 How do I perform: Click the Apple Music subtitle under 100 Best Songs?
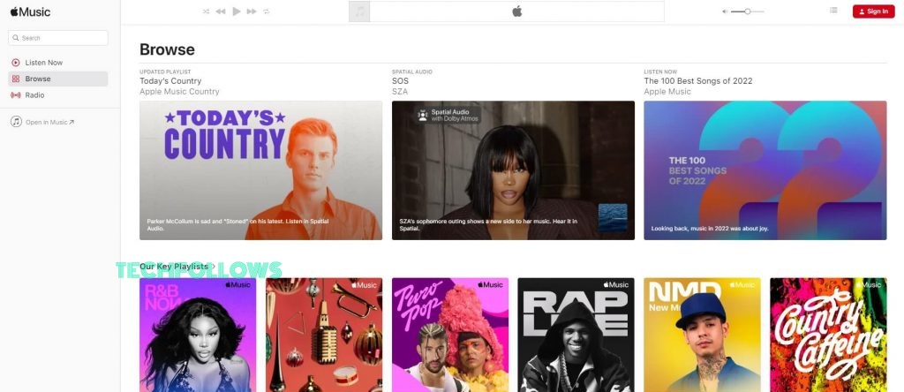(667, 92)
